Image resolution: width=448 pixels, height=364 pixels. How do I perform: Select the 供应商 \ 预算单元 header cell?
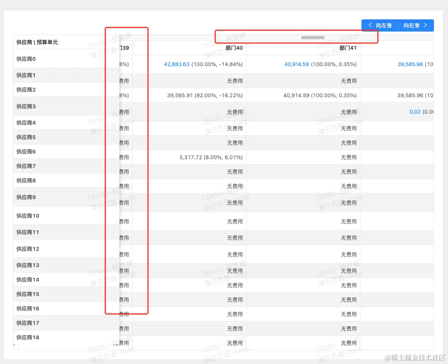66,42
